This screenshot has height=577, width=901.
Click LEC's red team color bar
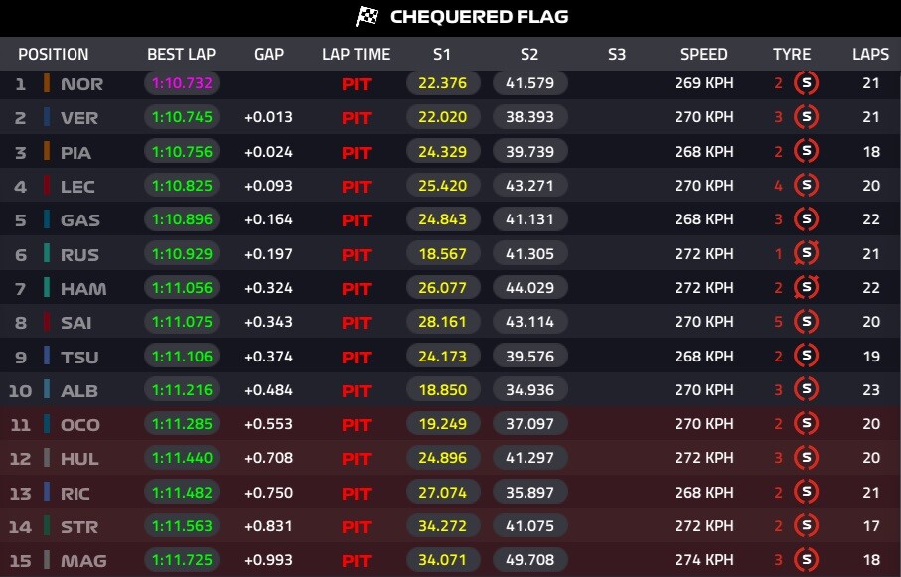click(x=47, y=186)
